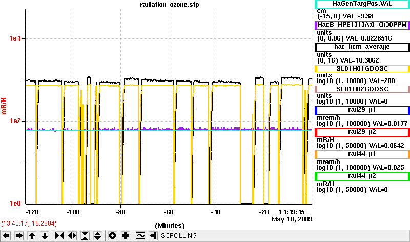
Task: Click the VAL=280 readout text
Action: coord(382,81)
